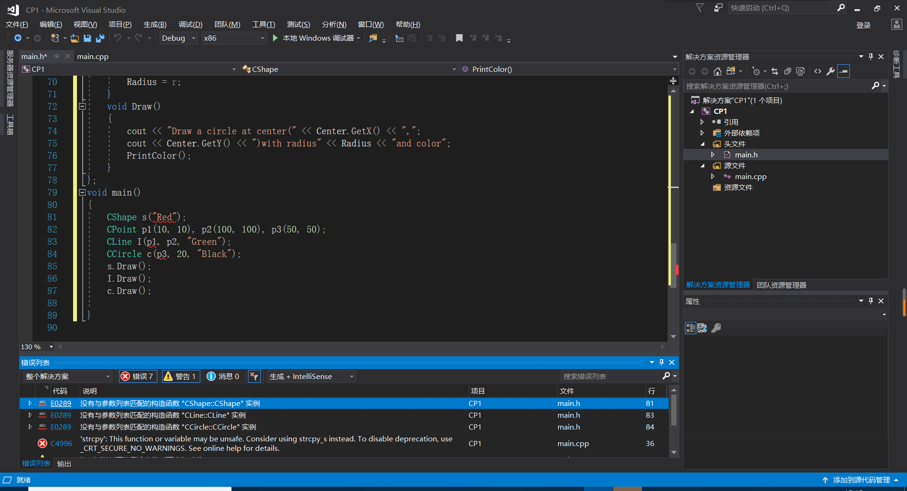The image size is (907, 491).
Task: Click the Show All Files icon
Action: click(800, 71)
